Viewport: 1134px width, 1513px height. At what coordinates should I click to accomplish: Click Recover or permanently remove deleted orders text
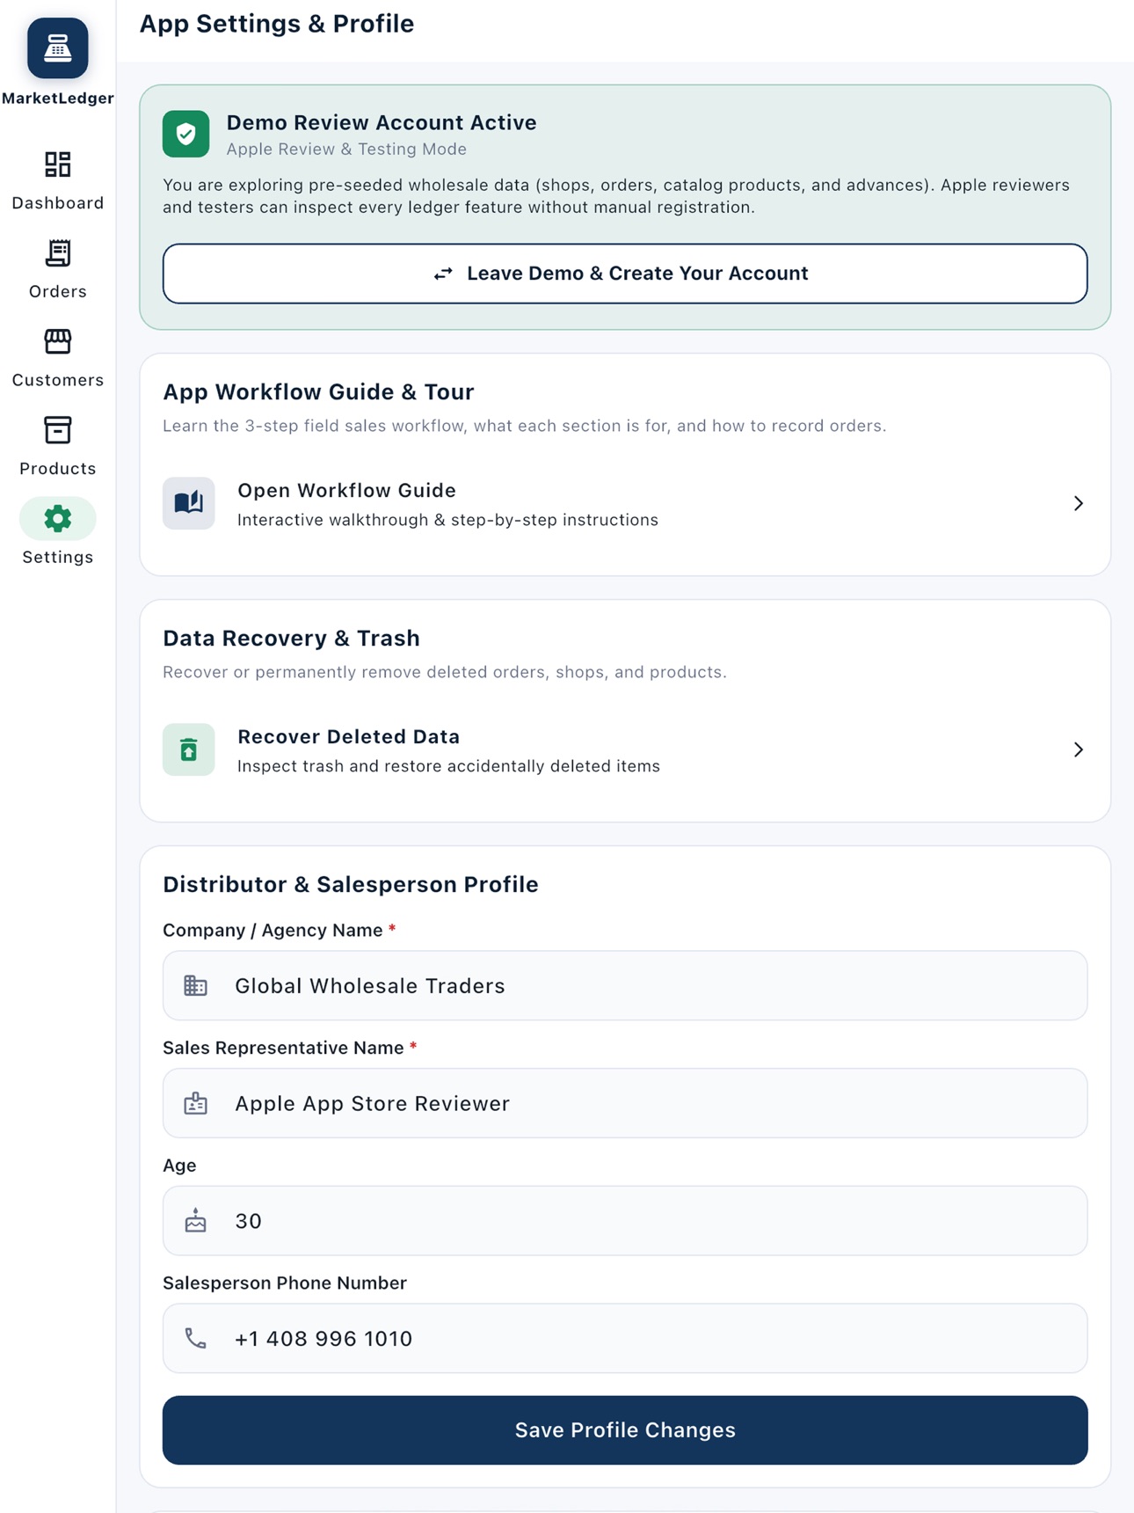[445, 672]
